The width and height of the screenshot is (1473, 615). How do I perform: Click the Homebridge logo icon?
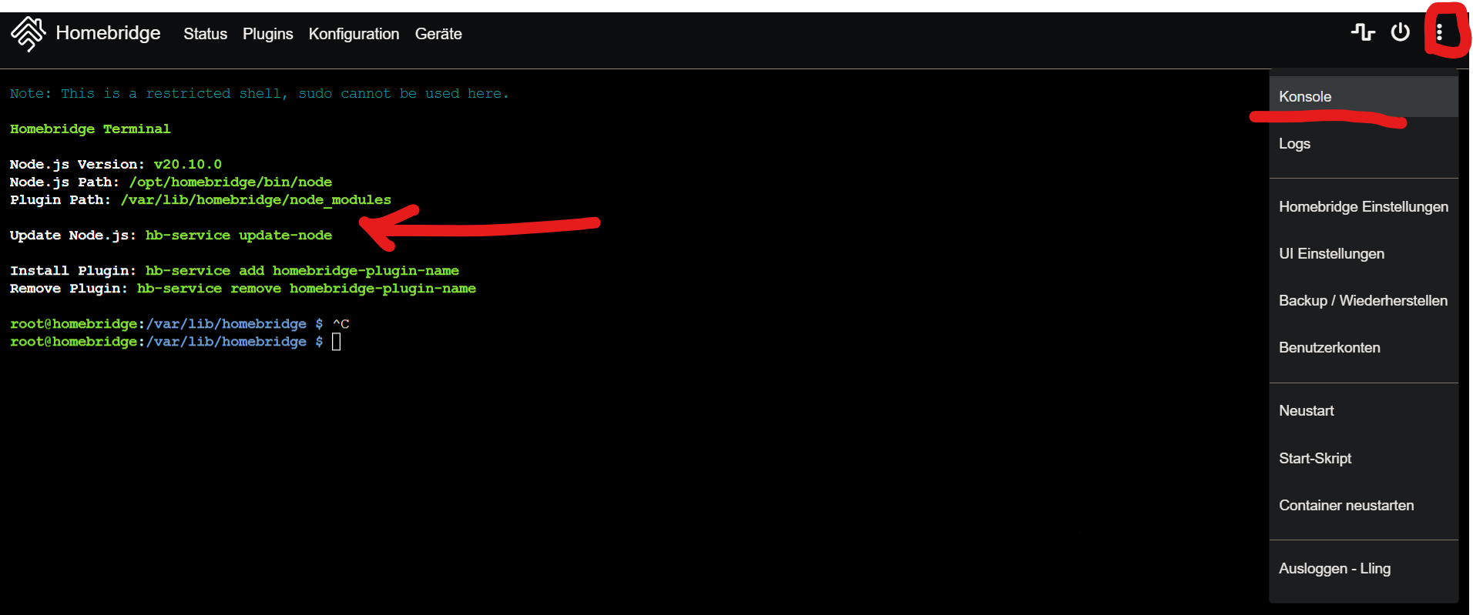pyautogui.click(x=29, y=34)
